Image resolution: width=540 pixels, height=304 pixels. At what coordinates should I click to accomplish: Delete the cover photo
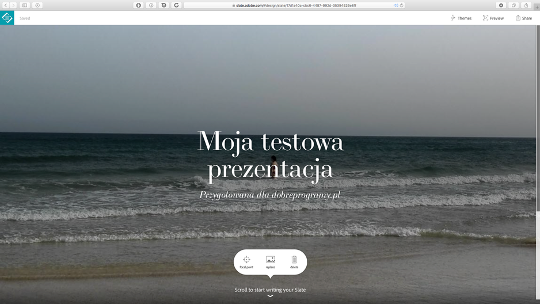click(294, 262)
